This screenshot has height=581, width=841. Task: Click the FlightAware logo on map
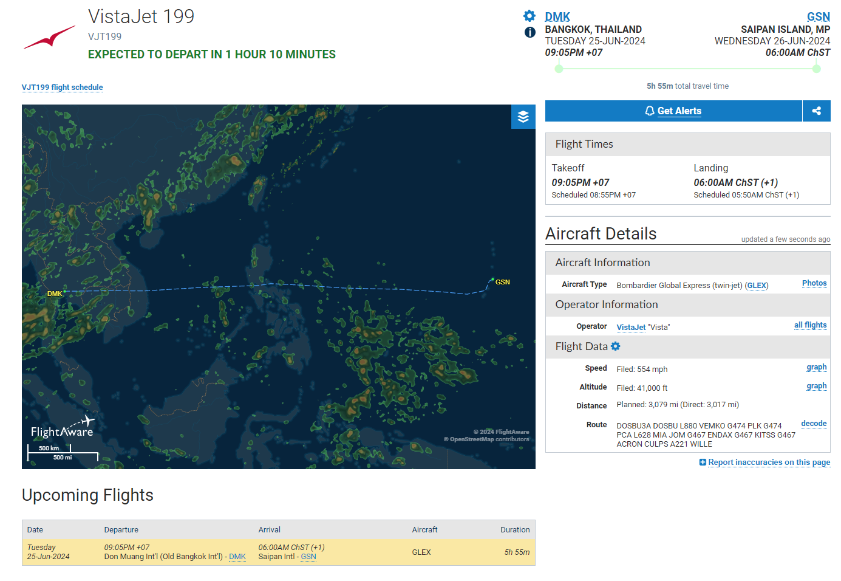pyautogui.click(x=63, y=428)
